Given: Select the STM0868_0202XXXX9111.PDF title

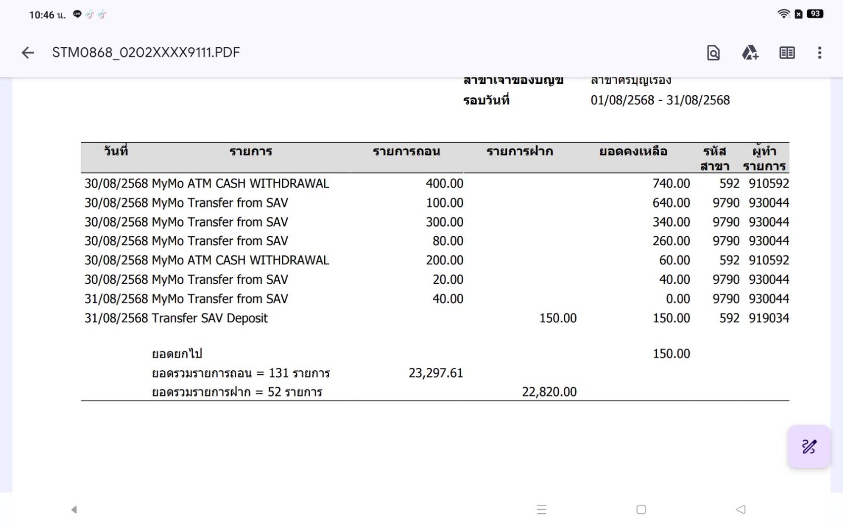Looking at the screenshot, I should (146, 53).
